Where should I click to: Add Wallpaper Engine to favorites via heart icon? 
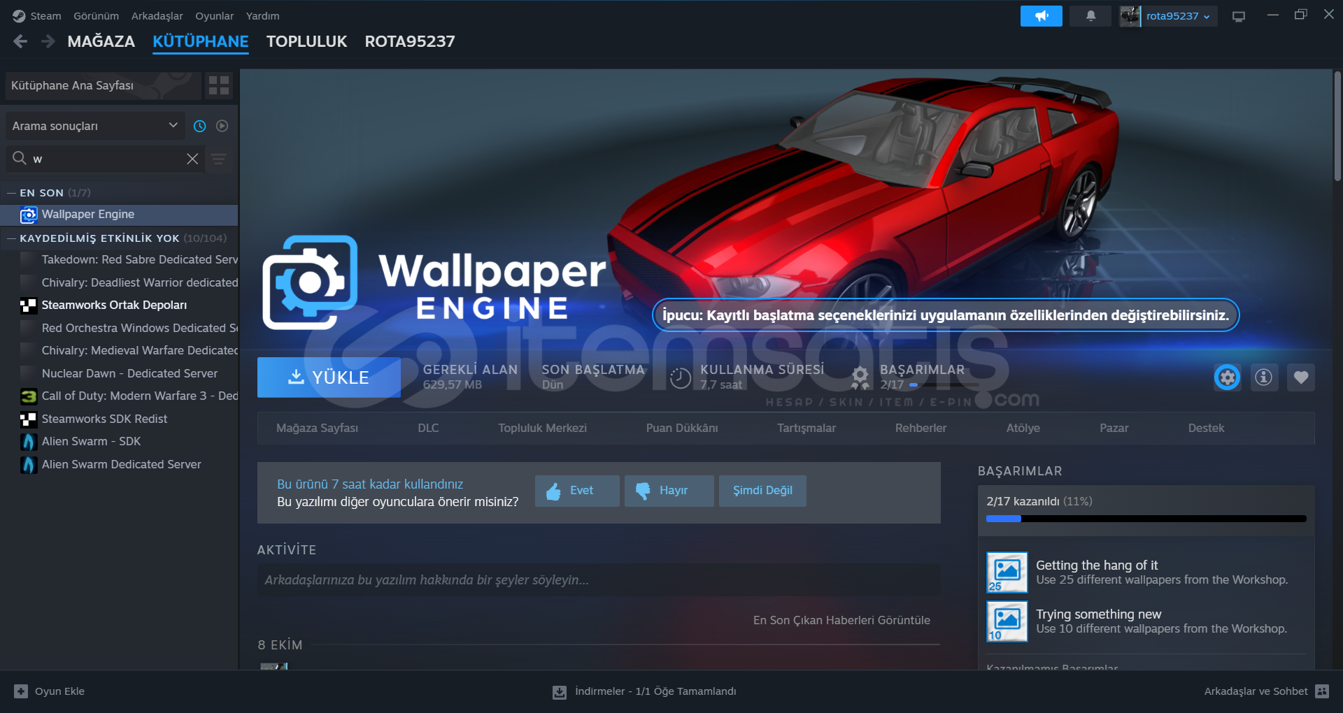tap(1301, 377)
